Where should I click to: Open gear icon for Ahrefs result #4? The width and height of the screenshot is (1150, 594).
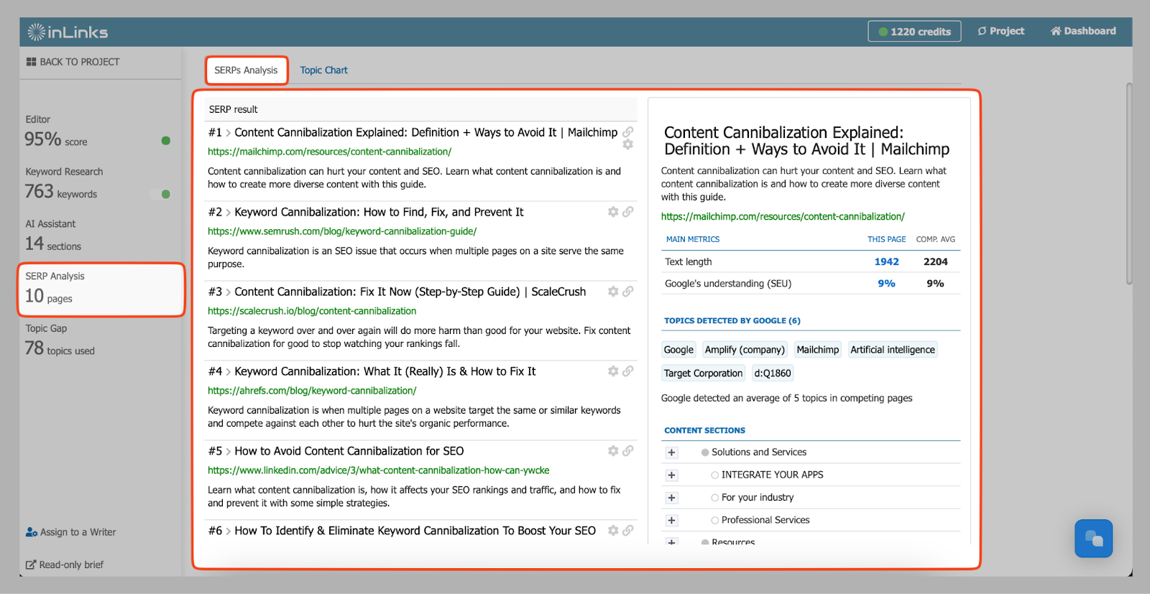coord(613,371)
